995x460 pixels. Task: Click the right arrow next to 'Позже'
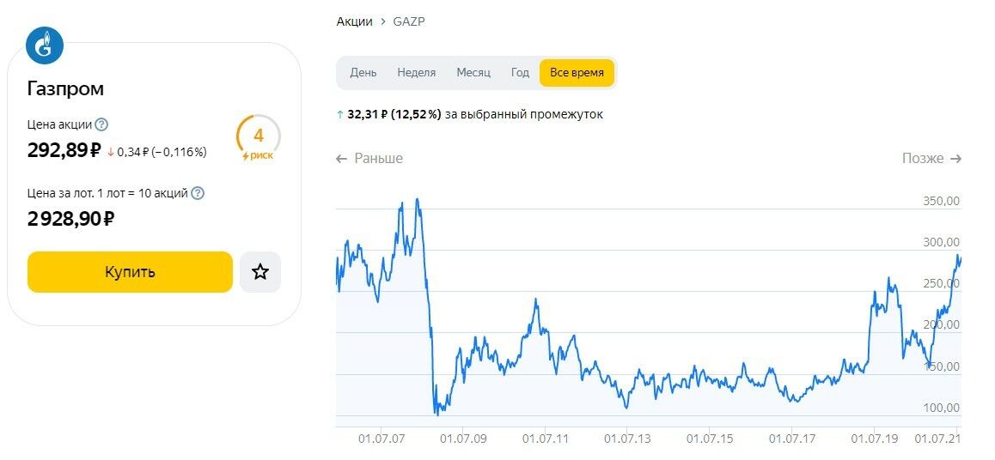(x=955, y=159)
